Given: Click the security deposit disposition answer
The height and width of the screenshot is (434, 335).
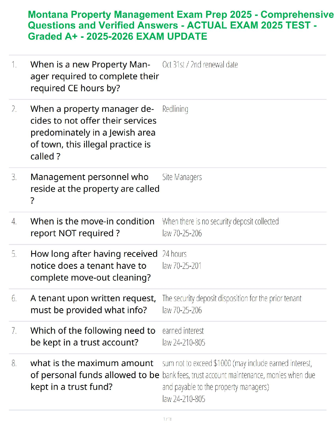Looking at the screenshot, I should (x=232, y=298).
